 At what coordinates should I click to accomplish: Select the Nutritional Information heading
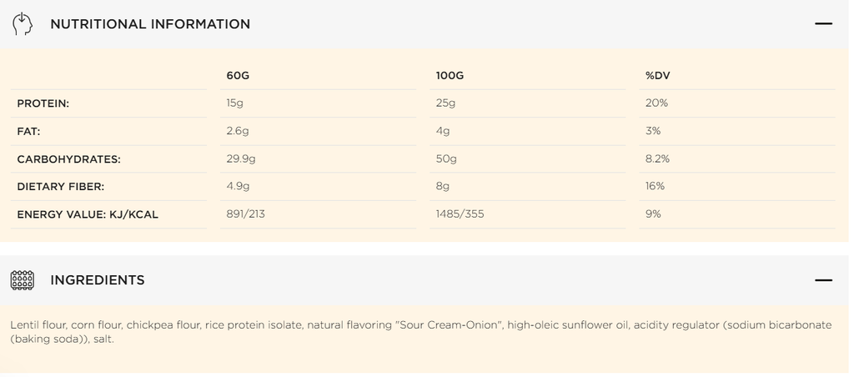click(150, 24)
